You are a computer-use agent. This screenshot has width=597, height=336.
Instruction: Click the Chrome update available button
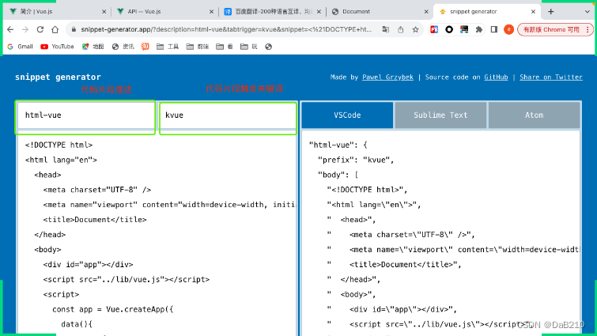[x=555, y=29]
